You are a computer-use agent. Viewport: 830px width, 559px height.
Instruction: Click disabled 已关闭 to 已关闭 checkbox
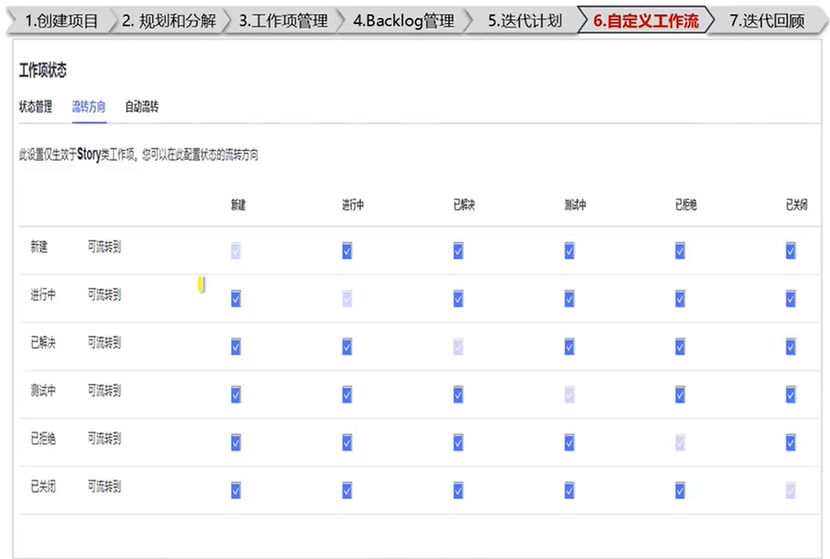pyautogui.click(x=791, y=490)
